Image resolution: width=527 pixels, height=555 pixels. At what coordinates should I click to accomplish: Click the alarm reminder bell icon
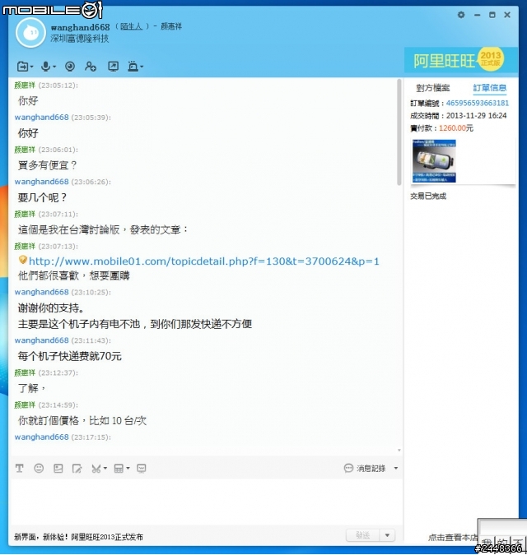pos(133,67)
